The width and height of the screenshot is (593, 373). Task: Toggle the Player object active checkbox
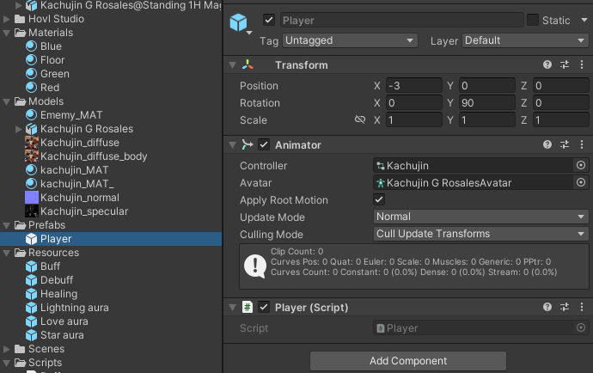pyautogui.click(x=269, y=20)
